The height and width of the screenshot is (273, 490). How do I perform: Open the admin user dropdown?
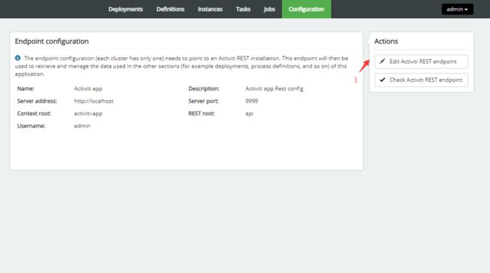click(457, 9)
